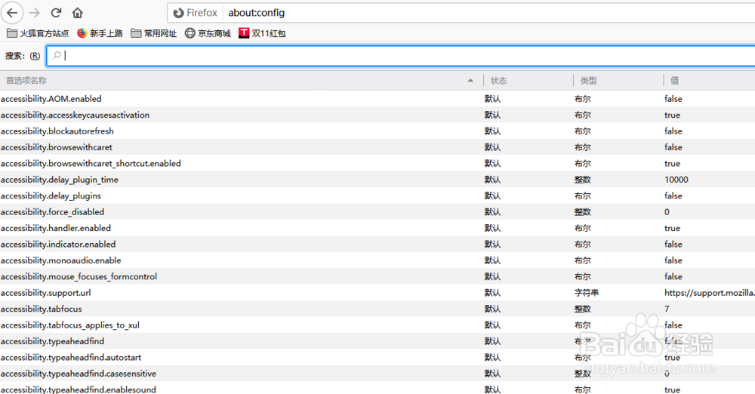
Task: Select accessibility.browsewithcaret_shortcut.enabled row
Action: click(x=377, y=163)
